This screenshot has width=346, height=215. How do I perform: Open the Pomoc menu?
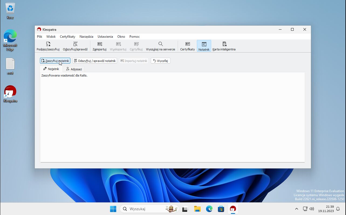(x=134, y=37)
